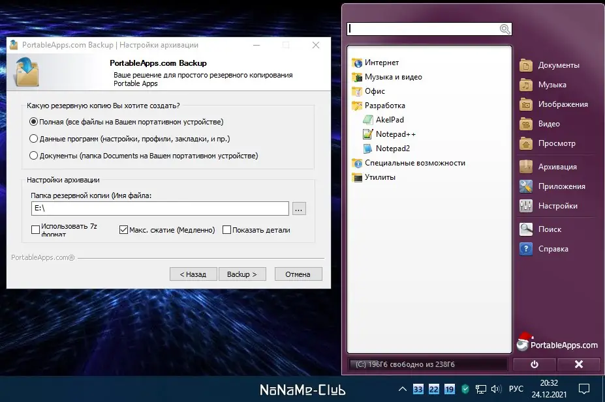Click the Notepad2 text label
The image size is (605, 402).
(393, 149)
